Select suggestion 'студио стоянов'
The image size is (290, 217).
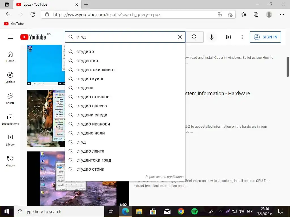tap(125, 97)
